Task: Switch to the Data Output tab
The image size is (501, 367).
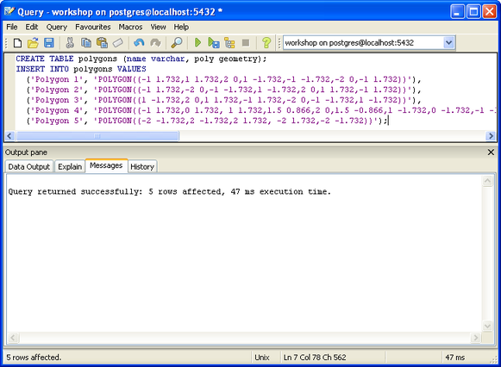Action: tap(29, 166)
